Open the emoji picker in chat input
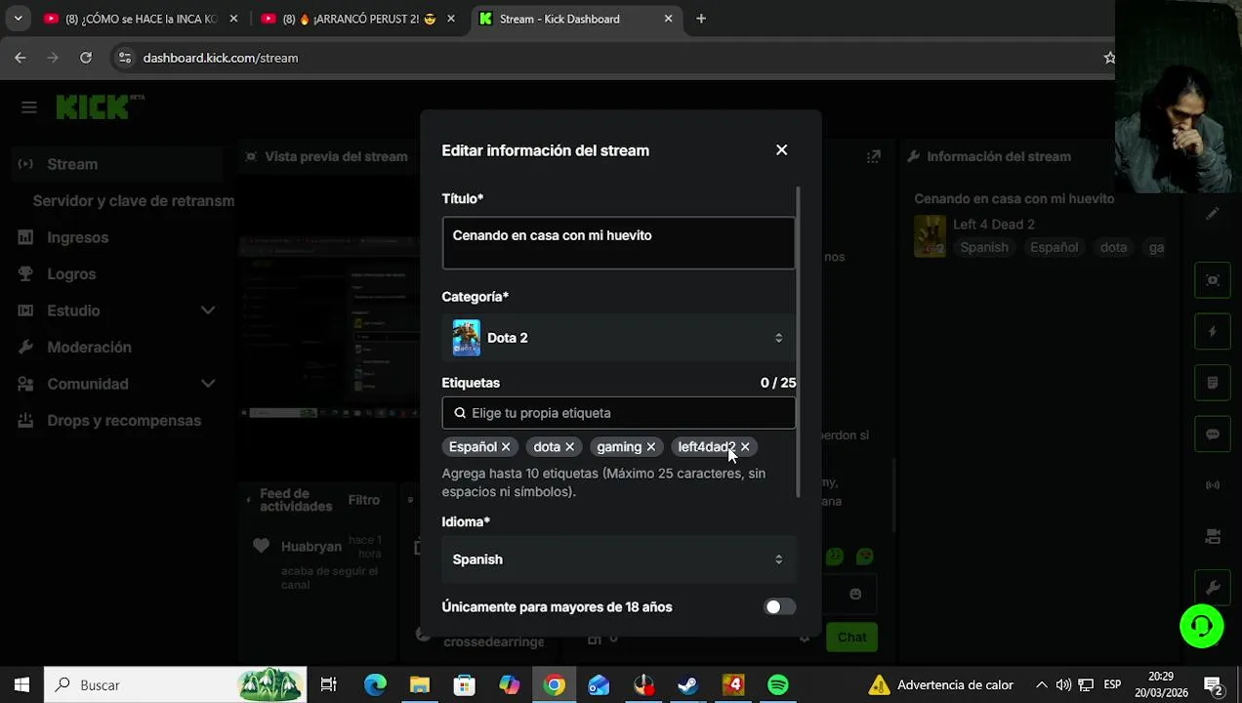Screen dimensions: 1242x703 point(855,594)
